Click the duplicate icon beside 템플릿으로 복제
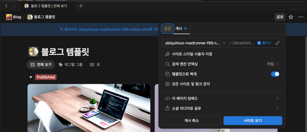Viewport: 307px width, 132px height. point(167,74)
